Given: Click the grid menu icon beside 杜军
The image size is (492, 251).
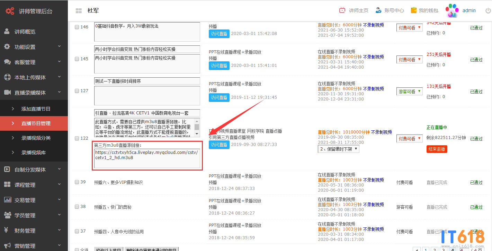Looking at the screenshot, I should 79,11.
